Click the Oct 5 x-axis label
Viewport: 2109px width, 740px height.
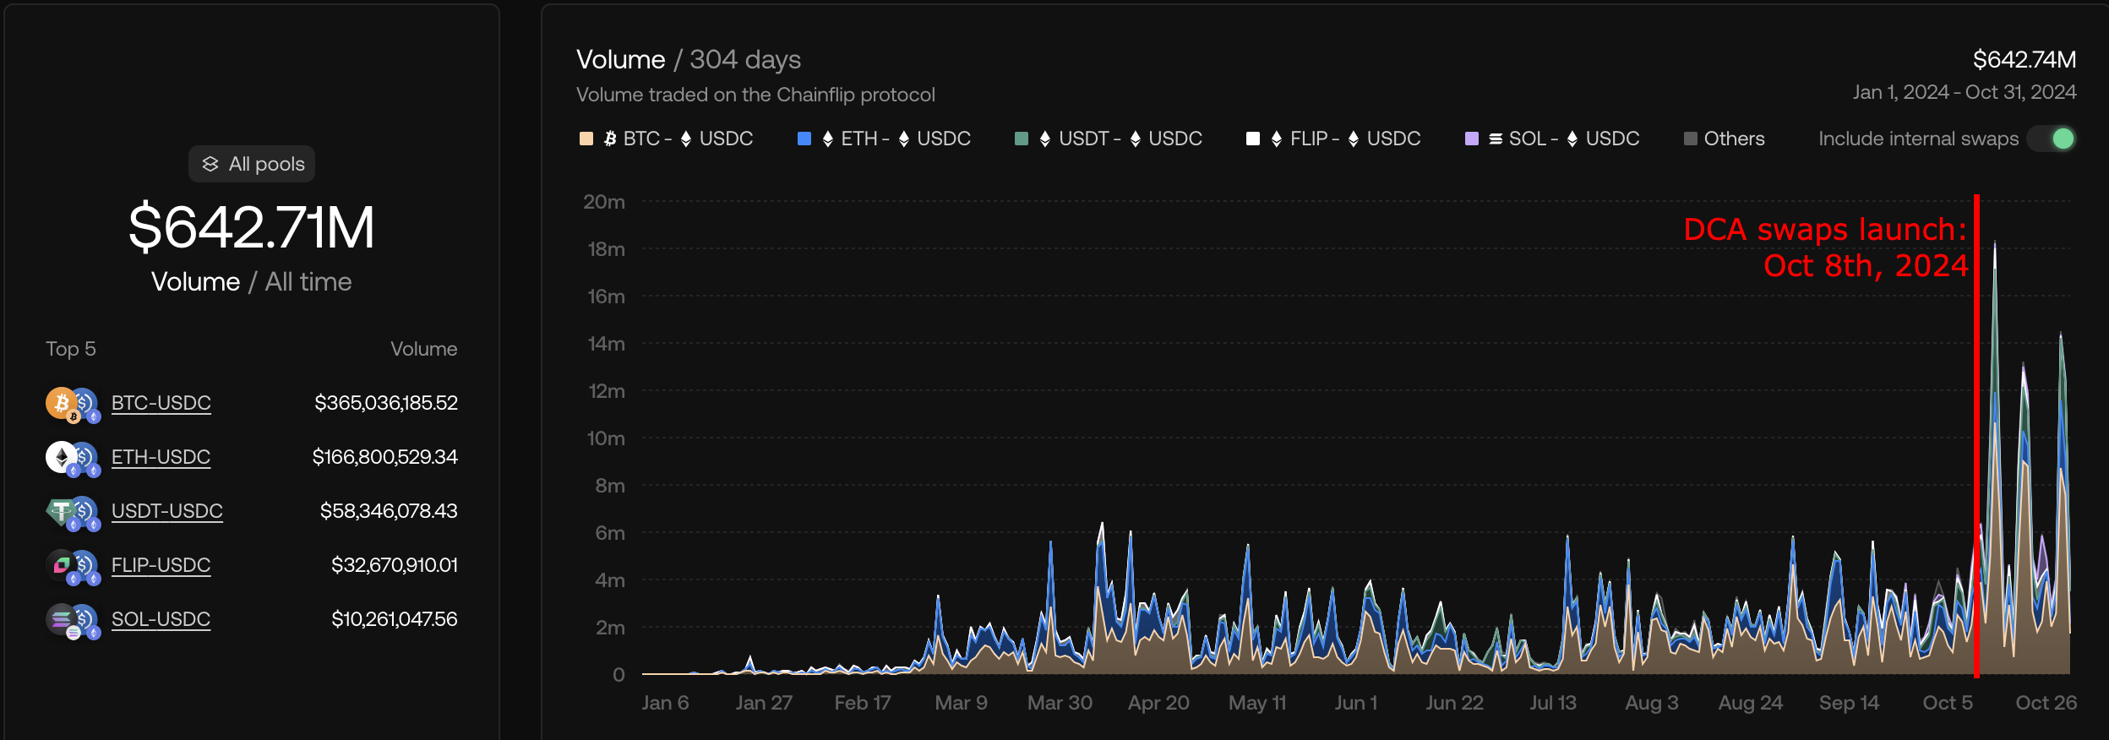(x=1948, y=703)
